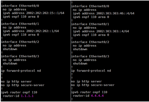Click IPv6 address 2002:303:303:46::4/64 line
Screen dimensions: 149x102
(x=104, y=13)
